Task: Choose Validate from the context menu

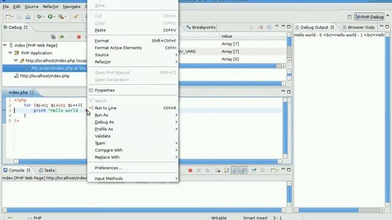Action: [x=133, y=136]
